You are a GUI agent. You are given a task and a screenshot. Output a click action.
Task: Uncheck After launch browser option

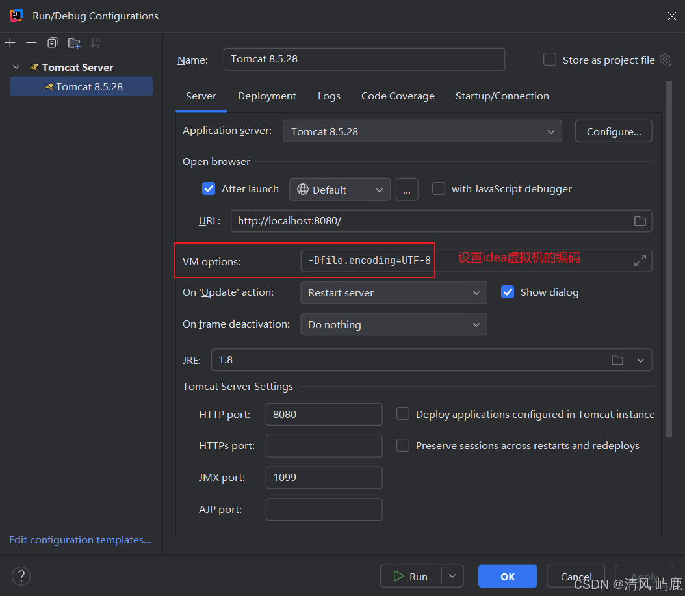209,188
